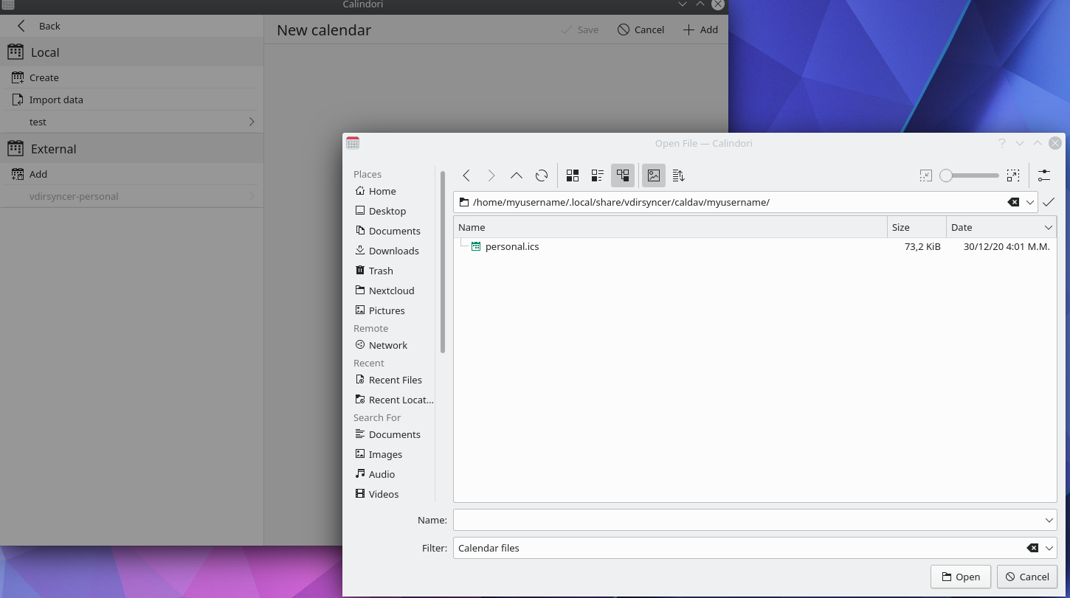The image size is (1070, 598).
Task: Sort files by Name column
Action: tap(670, 227)
